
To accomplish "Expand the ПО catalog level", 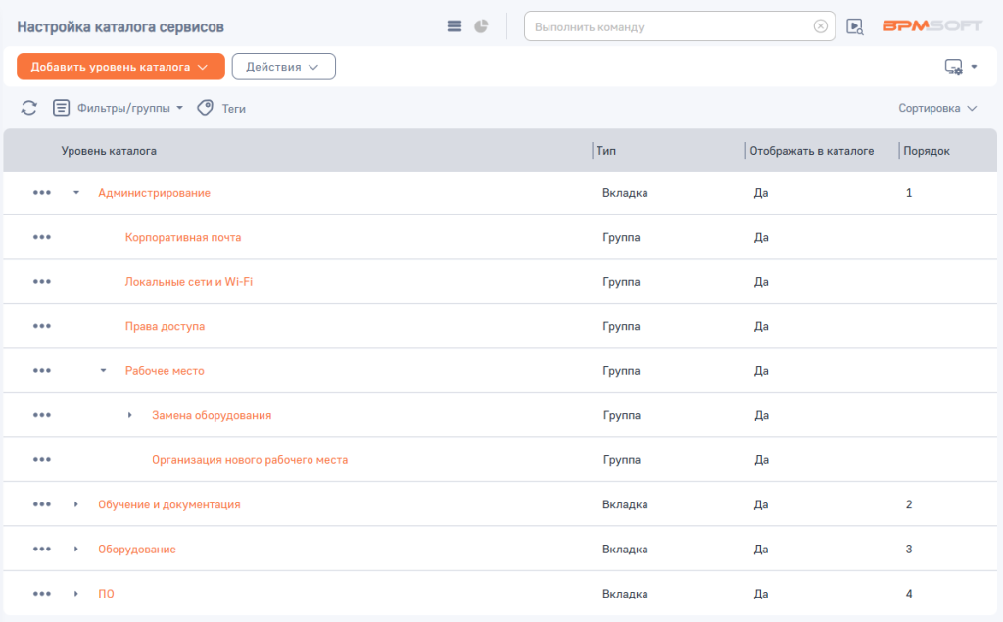I will [76, 594].
